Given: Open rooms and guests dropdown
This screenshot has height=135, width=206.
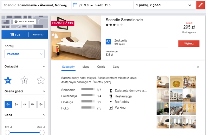Looking at the screenshot, I should click(164, 5).
